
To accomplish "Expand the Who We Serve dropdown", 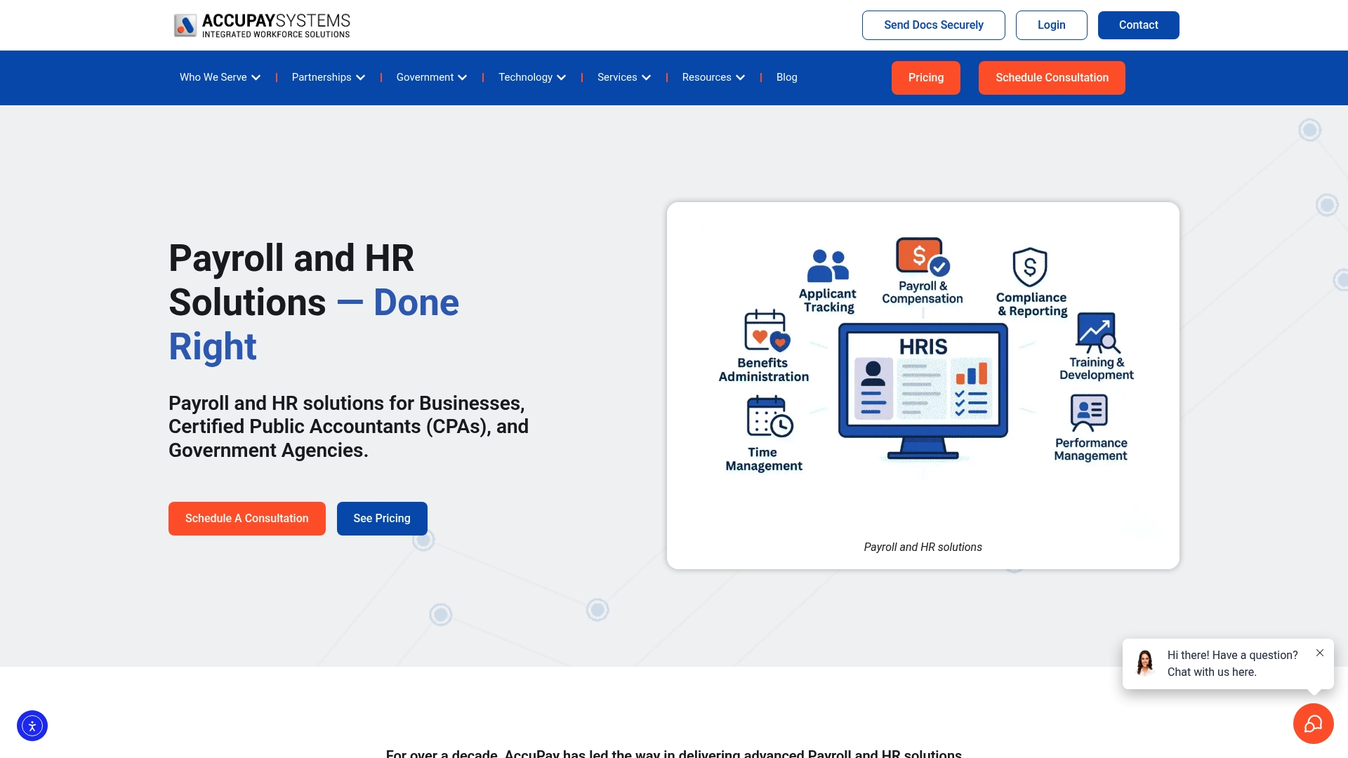I will click(220, 77).
